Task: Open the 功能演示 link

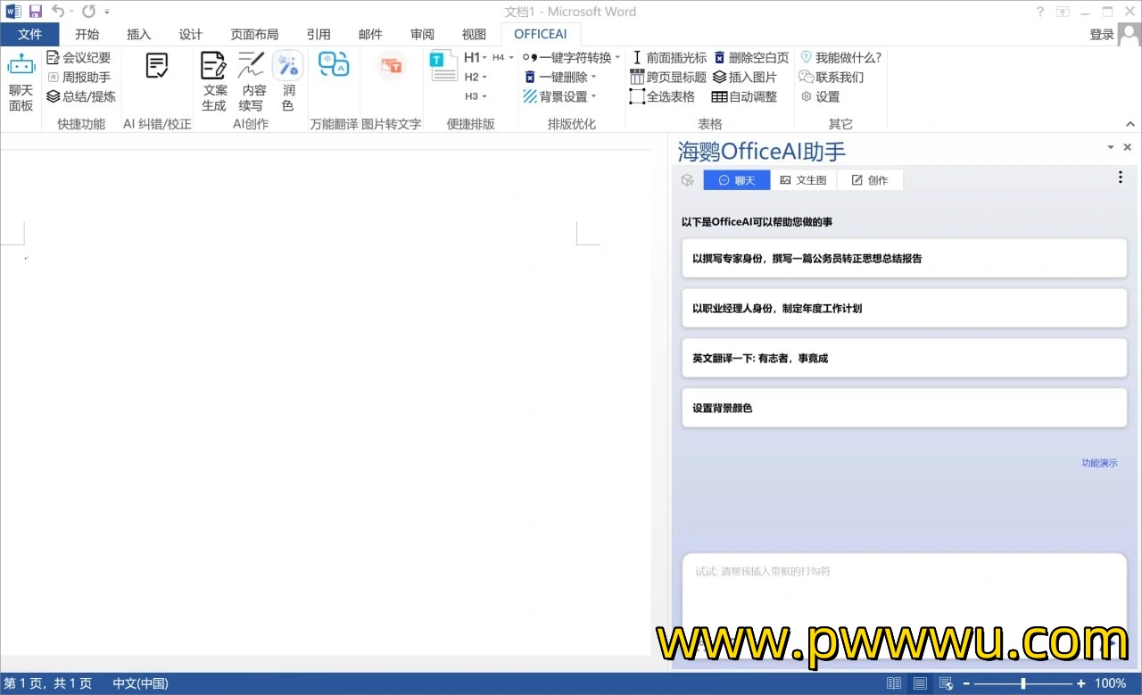Action: tap(1099, 463)
